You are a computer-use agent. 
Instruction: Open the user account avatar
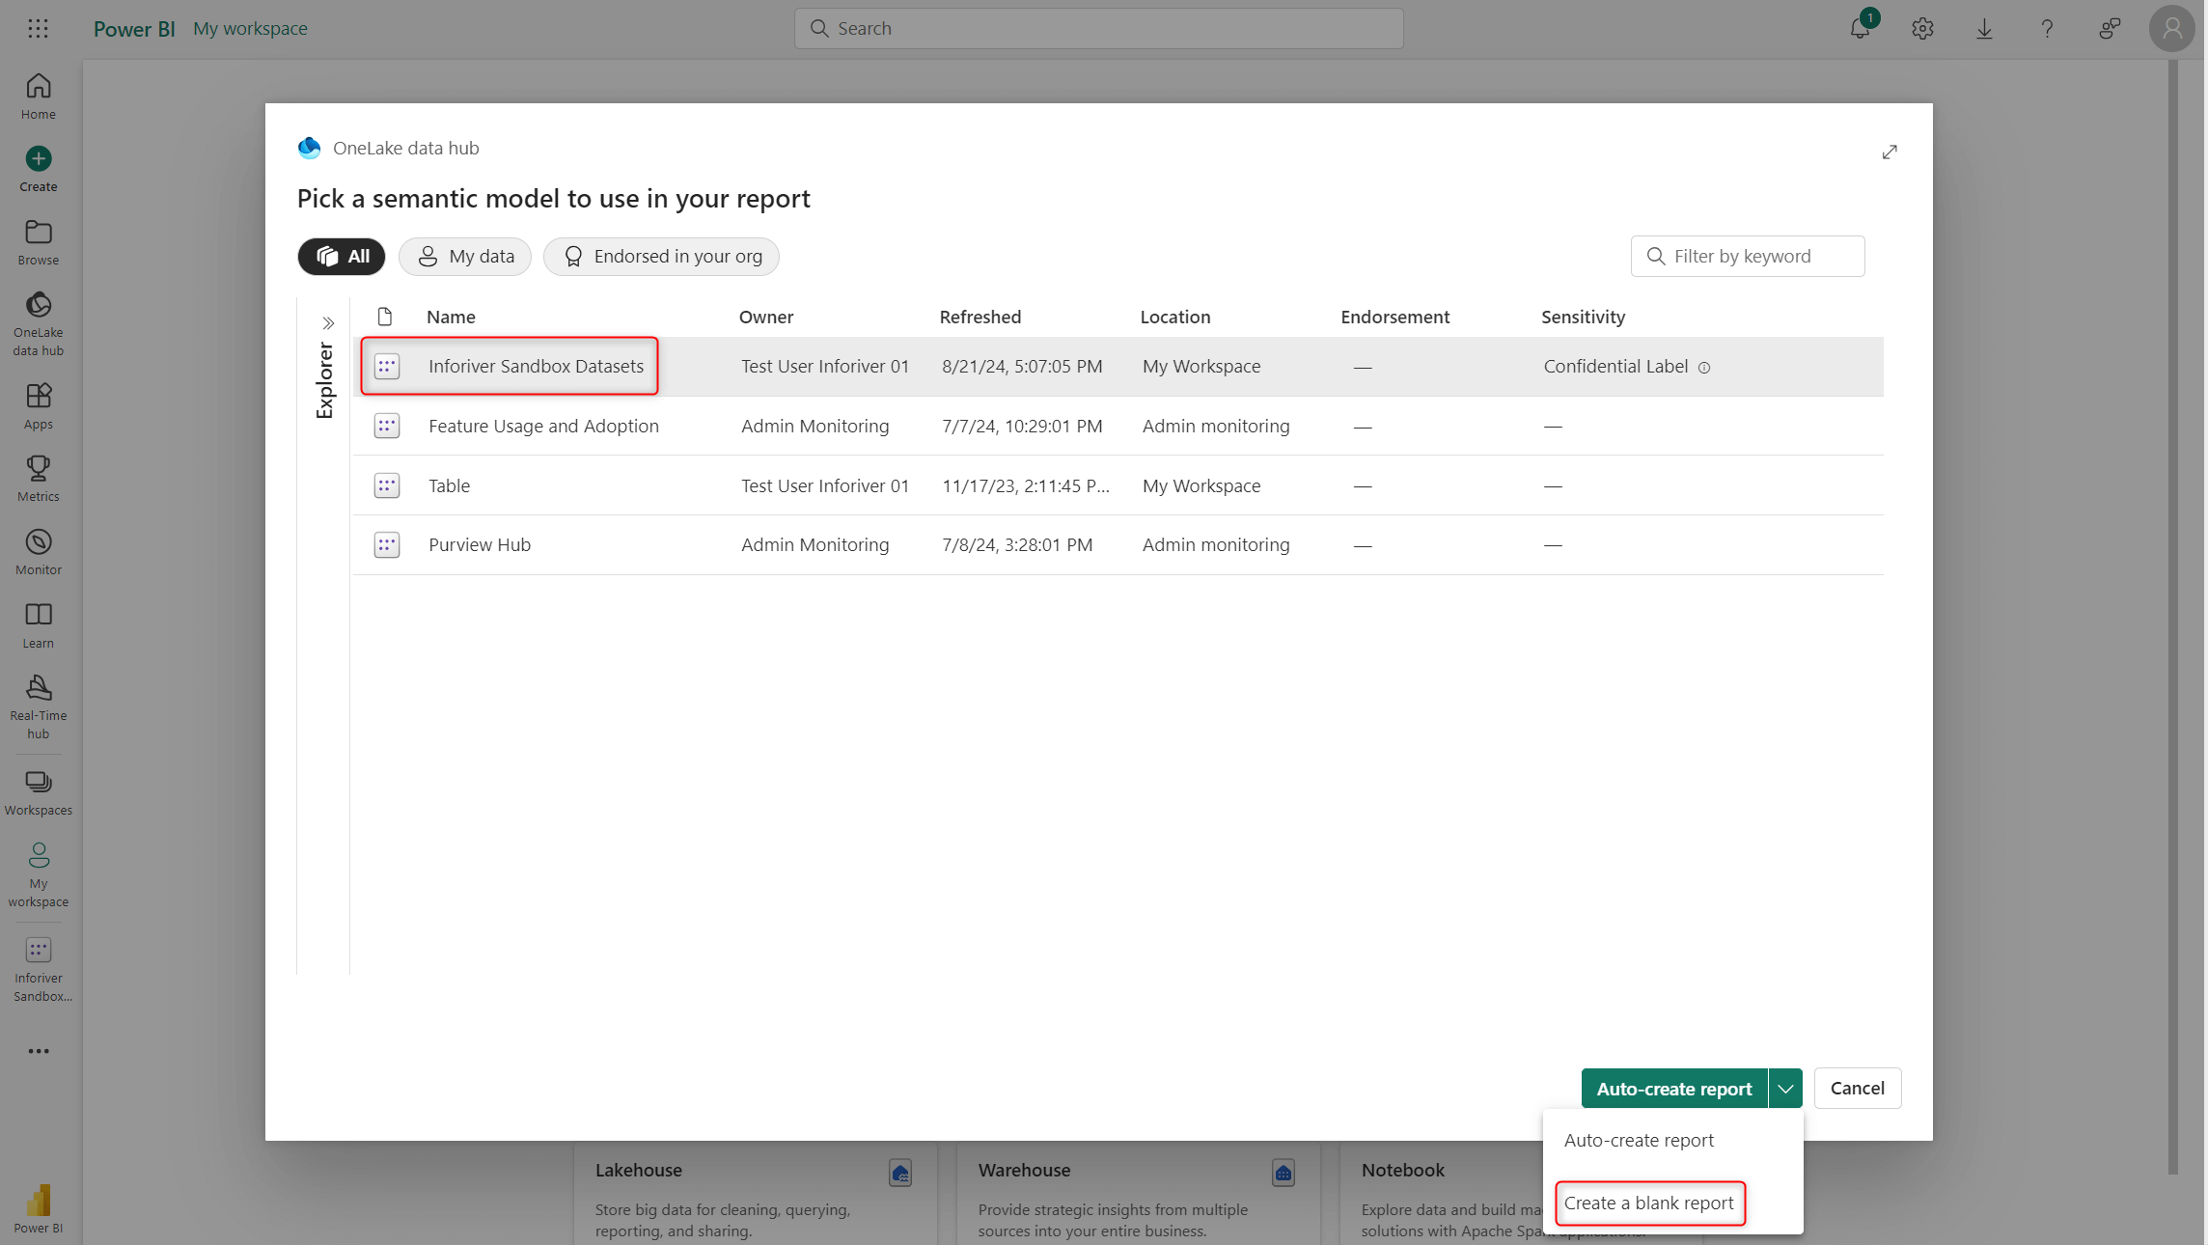2172,28
